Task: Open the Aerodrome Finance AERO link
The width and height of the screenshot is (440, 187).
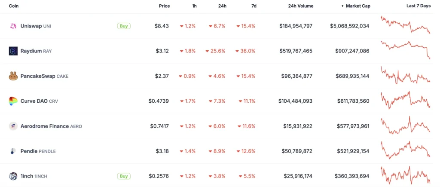Action: pos(51,126)
